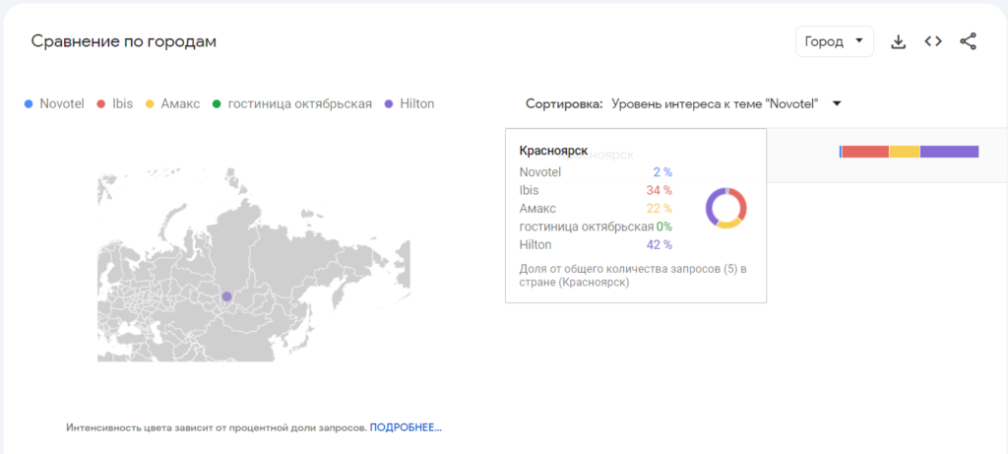Select the Ibis legend item

pyautogui.click(x=115, y=103)
